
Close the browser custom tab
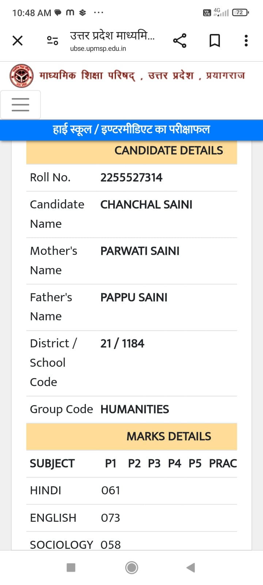point(18,41)
